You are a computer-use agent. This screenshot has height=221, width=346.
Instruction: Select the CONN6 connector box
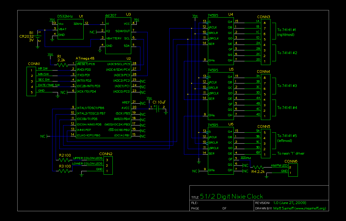click(x=293, y=170)
